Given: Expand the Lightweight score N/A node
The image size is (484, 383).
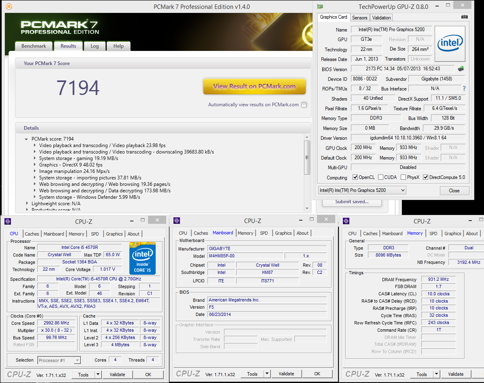Looking at the screenshot, I should [27, 203].
